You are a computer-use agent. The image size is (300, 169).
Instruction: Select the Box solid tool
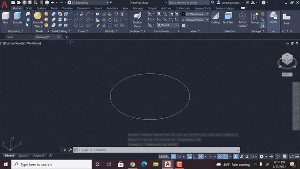coord(5,18)
